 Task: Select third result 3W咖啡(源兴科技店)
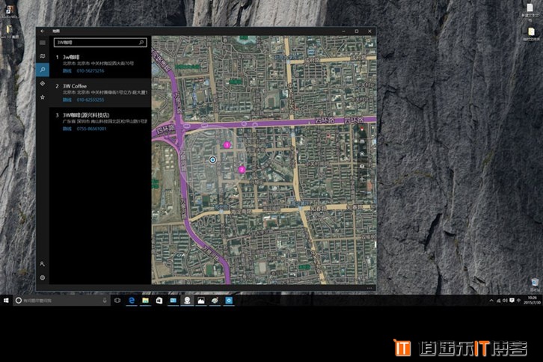pyautogui.click(x=100, y=122)
